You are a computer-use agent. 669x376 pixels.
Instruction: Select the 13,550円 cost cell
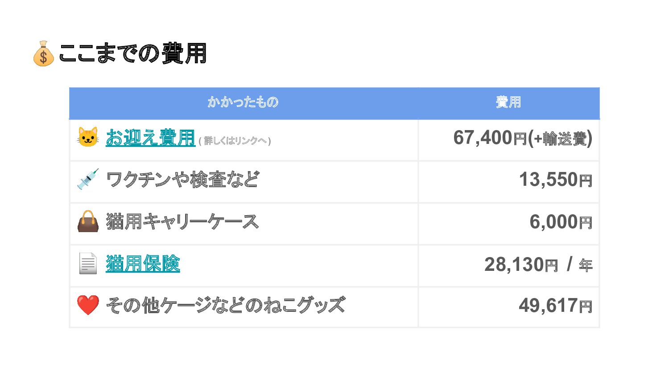[508, 182]
